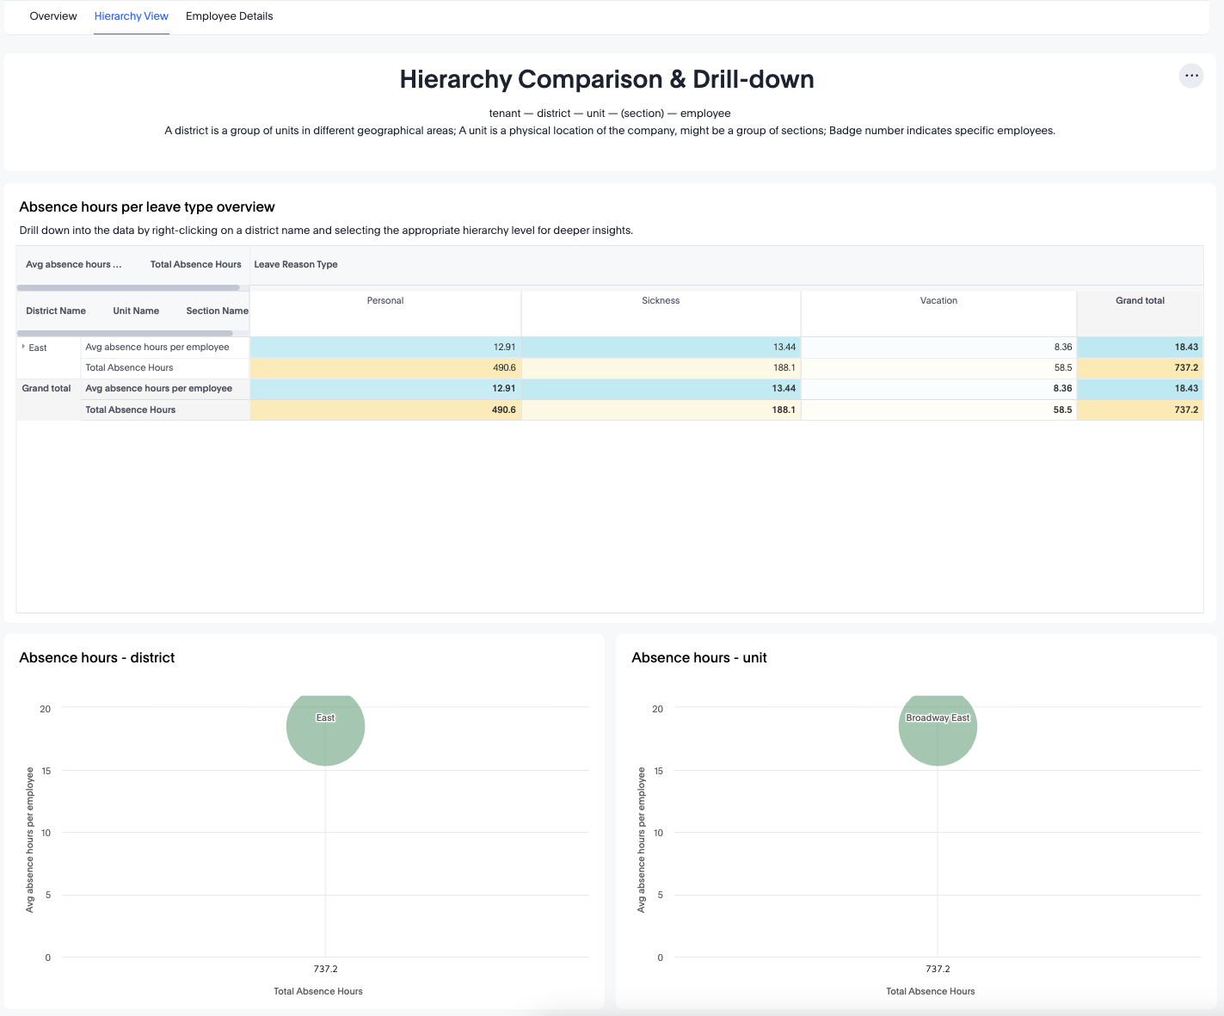
Task: Expand the East district row
Action: point(23,347)
